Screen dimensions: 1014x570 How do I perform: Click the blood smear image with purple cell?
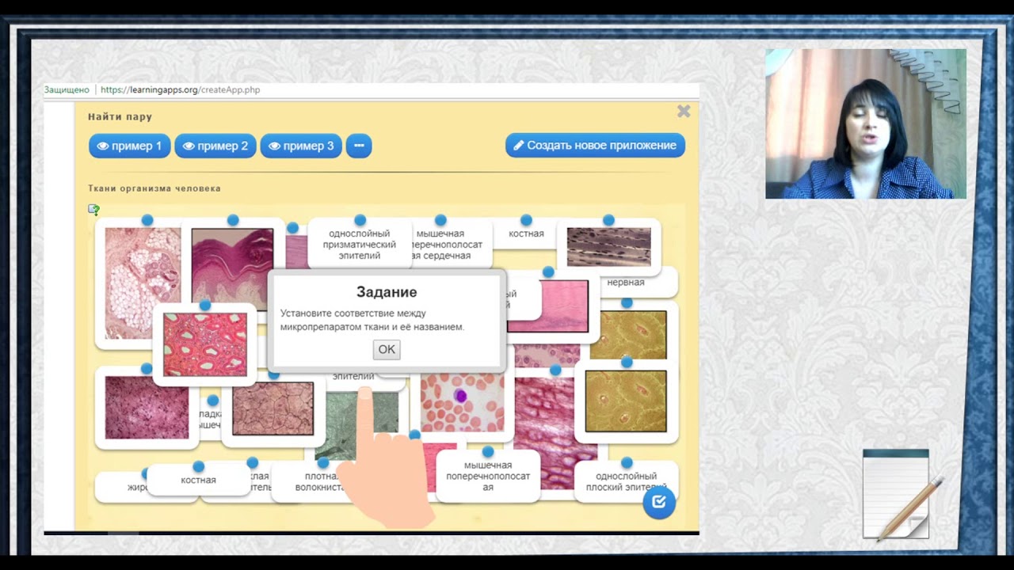(462, 403)
